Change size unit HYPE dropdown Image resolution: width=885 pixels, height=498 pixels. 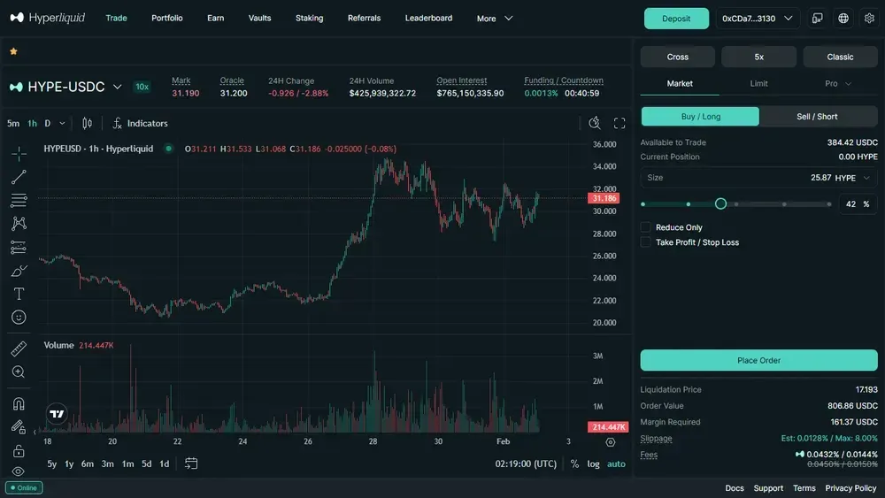click(x=852, y=178)
